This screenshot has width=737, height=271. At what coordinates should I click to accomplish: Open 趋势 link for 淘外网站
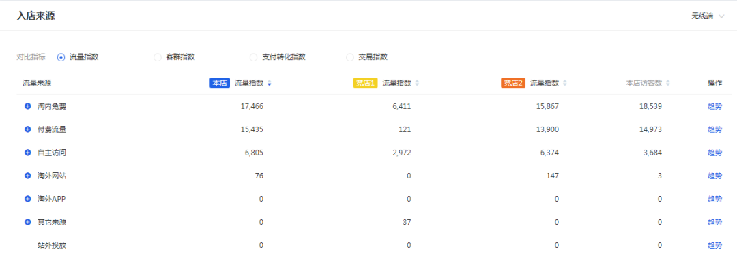point(714,176)
